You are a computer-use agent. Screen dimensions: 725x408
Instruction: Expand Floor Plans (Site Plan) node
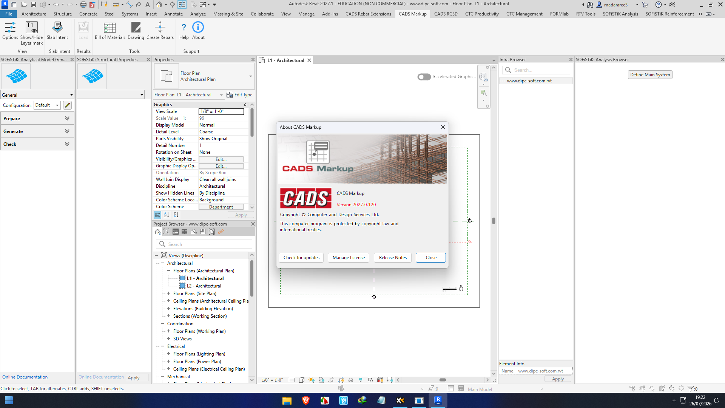[x=168, y=294]
